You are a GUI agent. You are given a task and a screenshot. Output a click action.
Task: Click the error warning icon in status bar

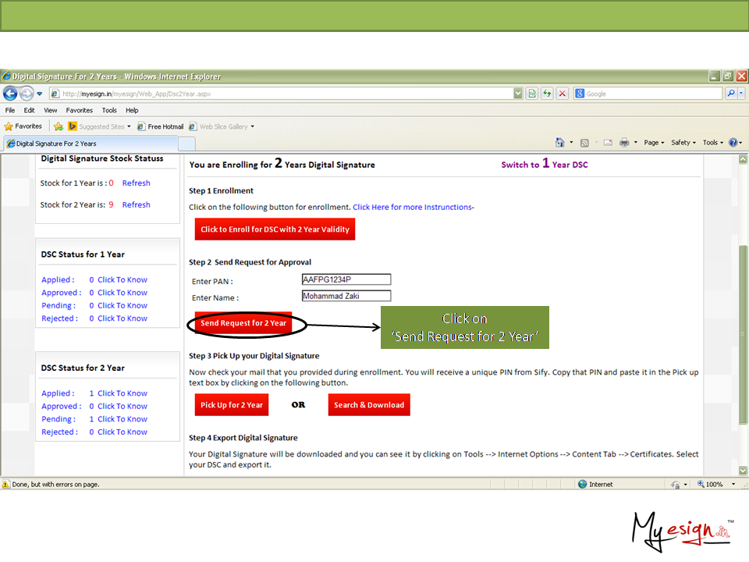pos(6,485)
